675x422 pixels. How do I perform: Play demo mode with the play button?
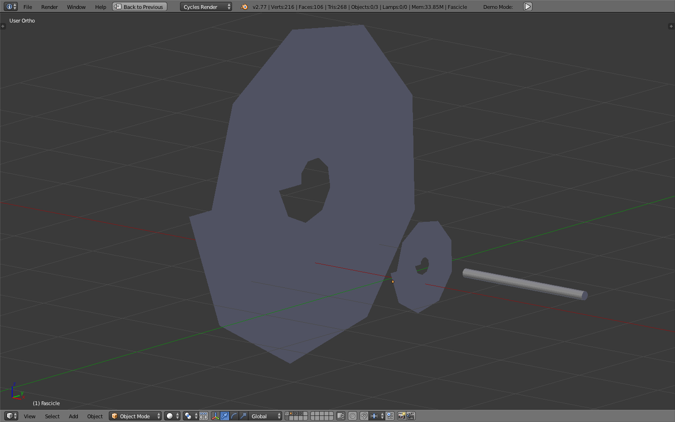pos(527,7)
